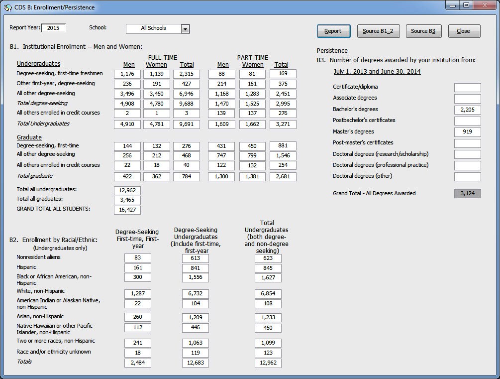Click full-time Men first-time freshmen field 1,176

pos(127,74)
